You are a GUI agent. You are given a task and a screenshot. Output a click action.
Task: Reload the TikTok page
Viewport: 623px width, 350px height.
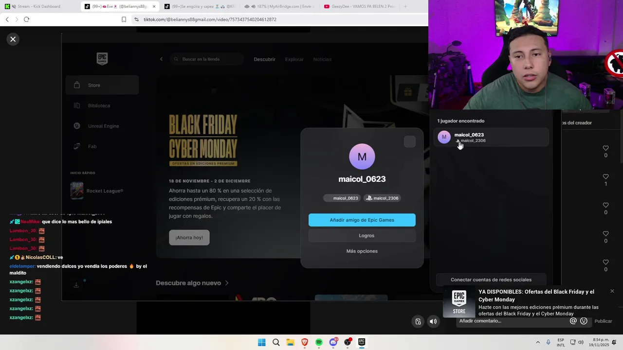26,19
